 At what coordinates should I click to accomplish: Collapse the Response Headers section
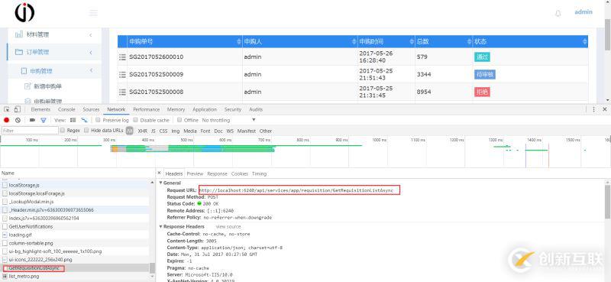(x=161, y=226)
